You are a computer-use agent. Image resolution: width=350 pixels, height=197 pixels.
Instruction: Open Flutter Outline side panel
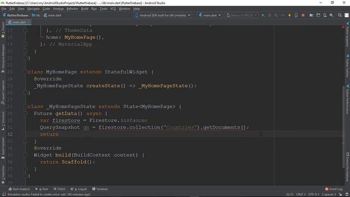348,66
